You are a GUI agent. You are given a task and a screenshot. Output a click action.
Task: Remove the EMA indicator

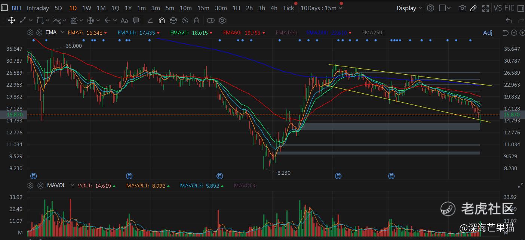tap(39, 32)
